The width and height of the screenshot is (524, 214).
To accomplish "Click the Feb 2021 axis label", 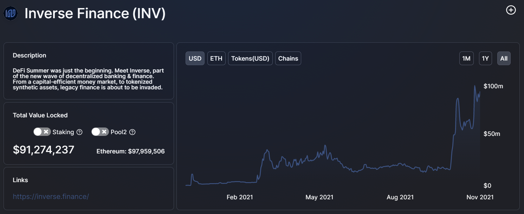I will tap(240, 197).
